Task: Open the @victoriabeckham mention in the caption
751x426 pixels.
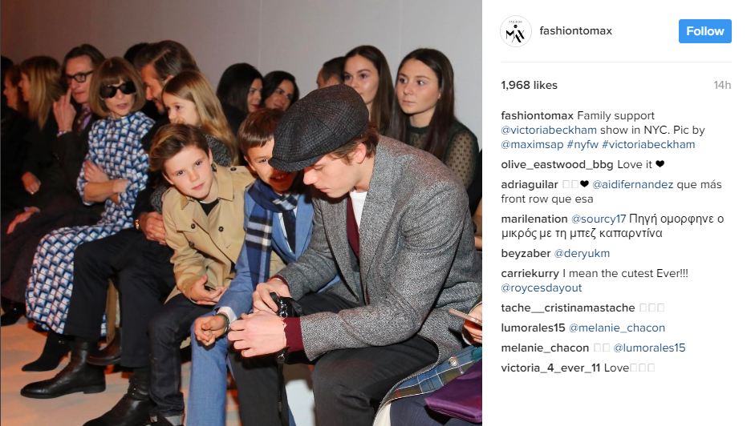Action: [549, 130]
